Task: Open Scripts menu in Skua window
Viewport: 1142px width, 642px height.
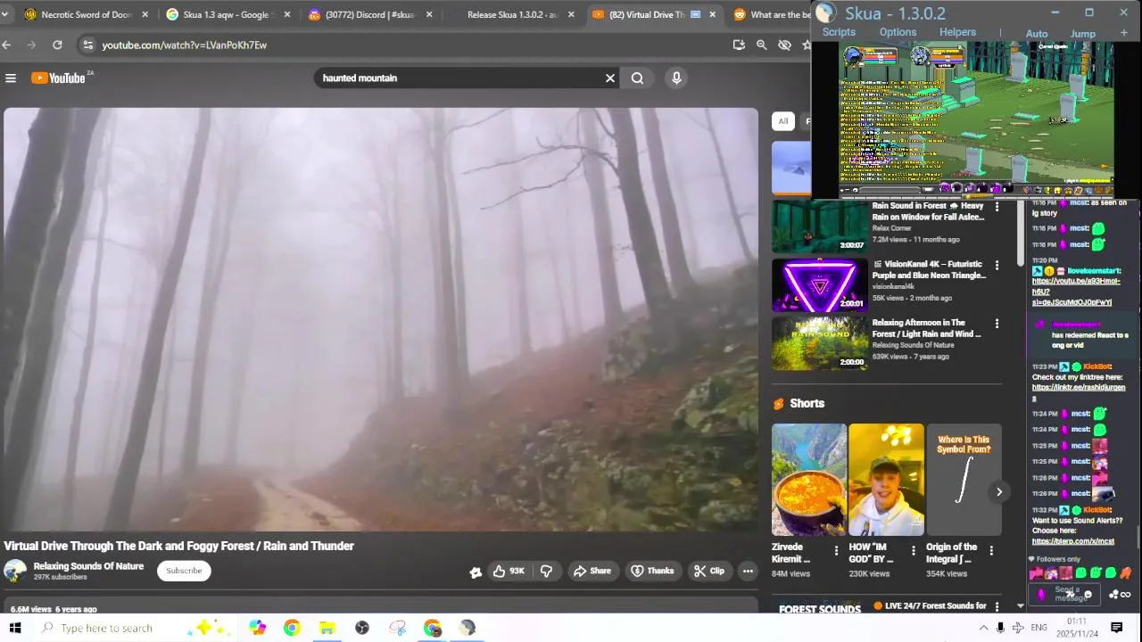Action: [x=839, y=32]
